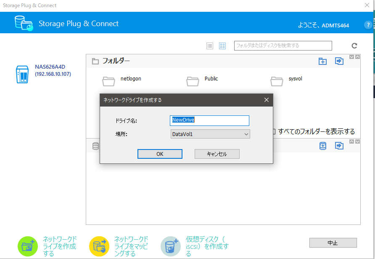
Task: Click the ネットワークドライブを作成する link text at bottom
Action: (60, 246)
